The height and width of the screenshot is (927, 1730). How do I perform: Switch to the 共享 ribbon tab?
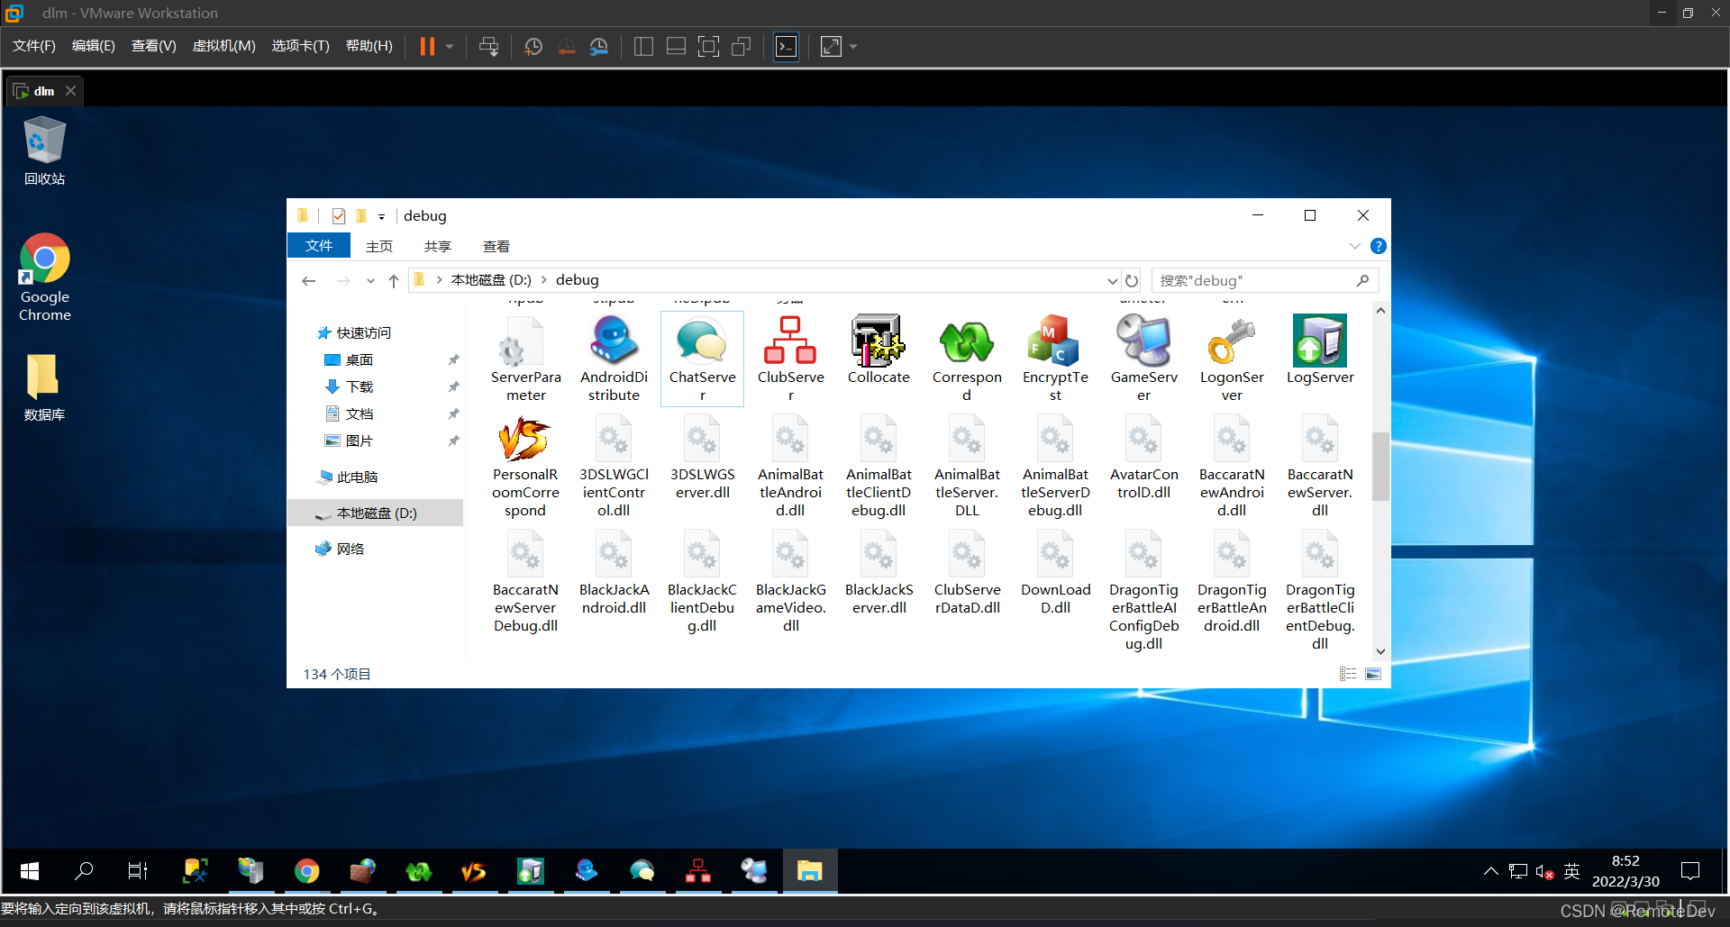(x=438, y=246)
